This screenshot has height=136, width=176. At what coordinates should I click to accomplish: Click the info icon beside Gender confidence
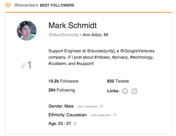click(102, 106)
